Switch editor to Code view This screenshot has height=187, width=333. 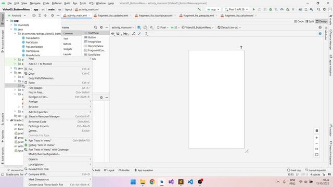pos(299,21)
